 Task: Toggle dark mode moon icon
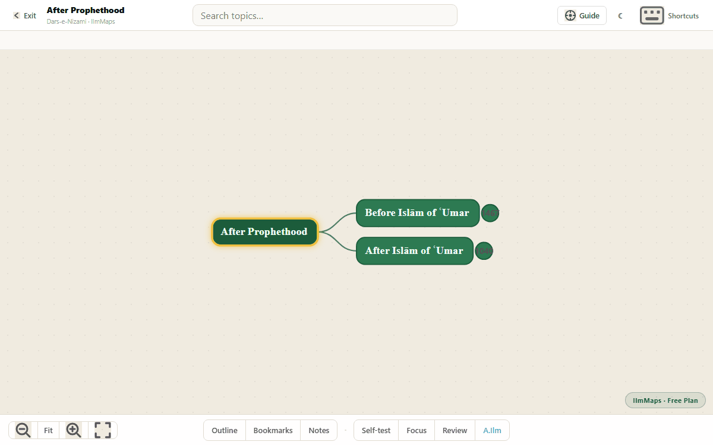(x=620, y=15)
